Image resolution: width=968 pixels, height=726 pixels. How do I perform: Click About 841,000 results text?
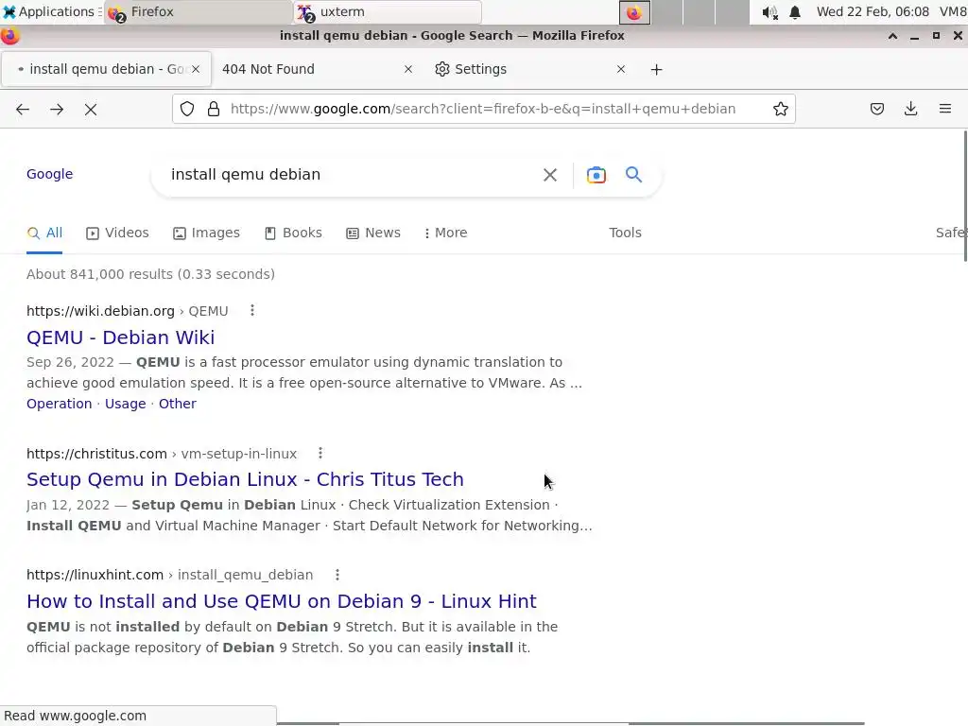(150, 274)
